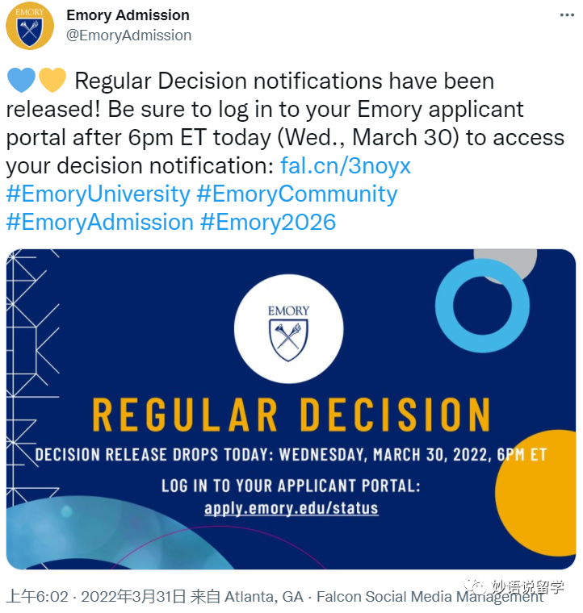
Task: Click the WeChat watermark icon
Action: point(475,586)
